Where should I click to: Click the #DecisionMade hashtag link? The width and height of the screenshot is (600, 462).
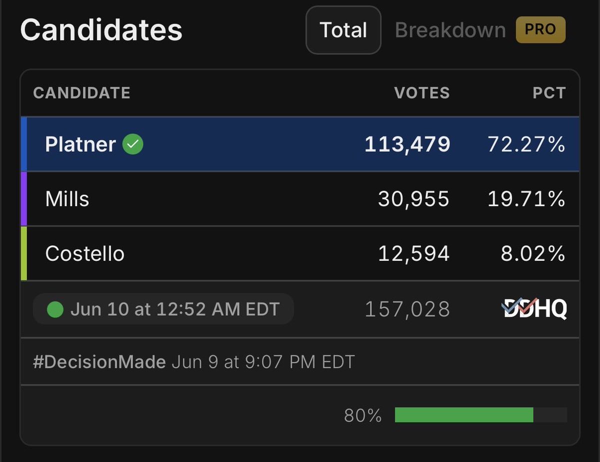(x=99, y=362)
